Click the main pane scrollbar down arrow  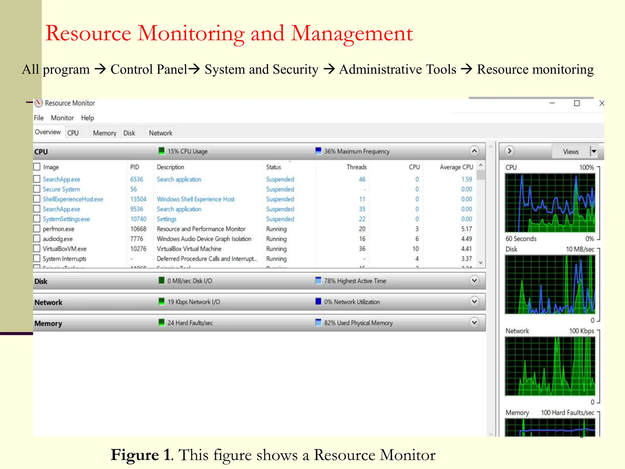[x=491, y=434]
